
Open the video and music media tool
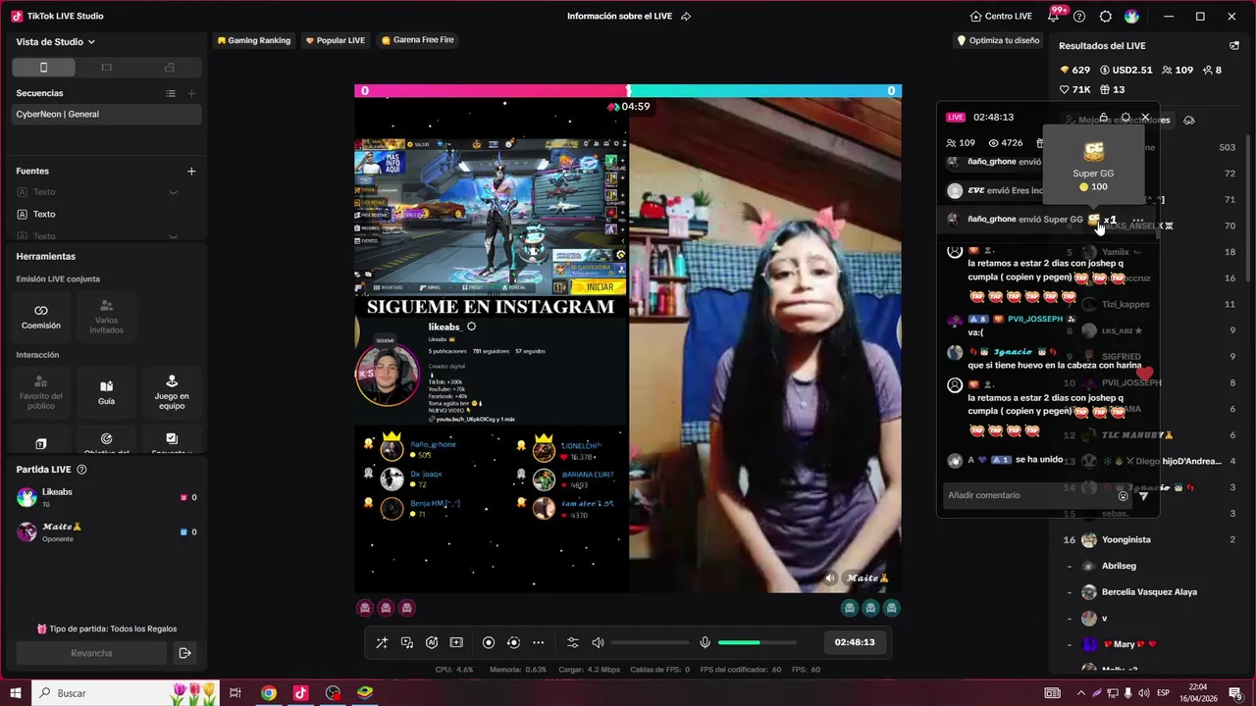pyautogui.click(x=407, y=642)
